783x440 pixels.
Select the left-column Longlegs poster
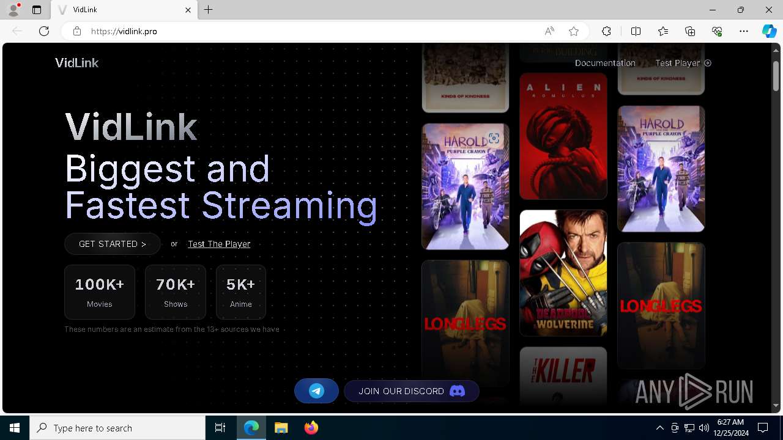pos(466,323)
